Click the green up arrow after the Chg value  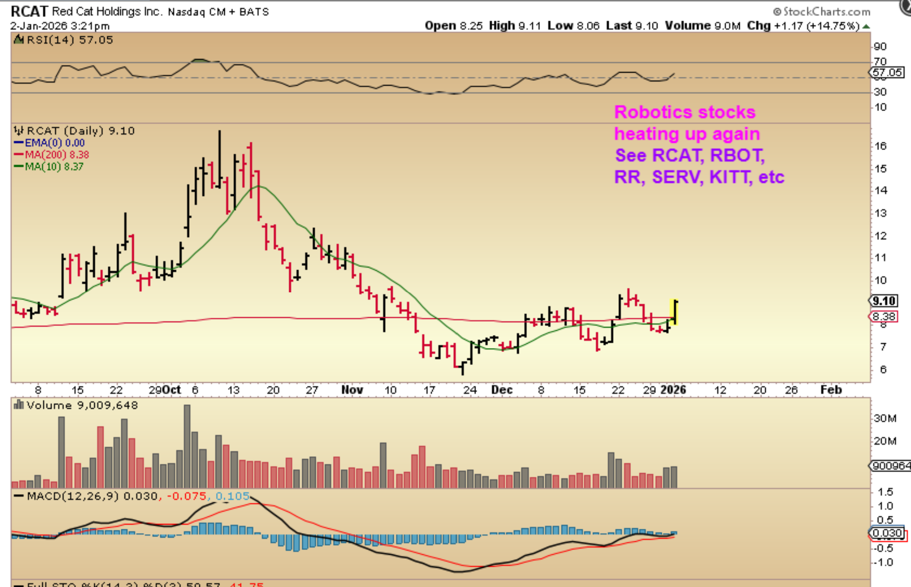pyautogui.click(x=866, y=26)
